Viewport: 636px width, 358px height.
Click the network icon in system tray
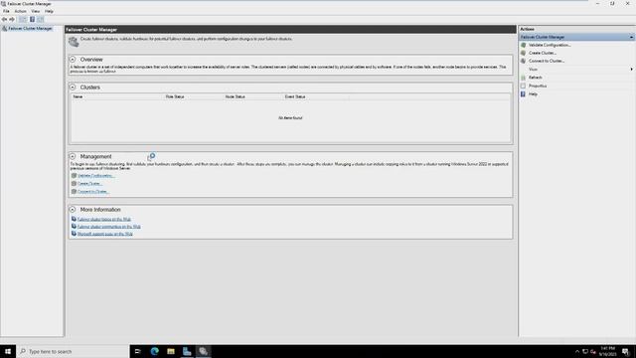pyautogui.click(x=585, y=351)
